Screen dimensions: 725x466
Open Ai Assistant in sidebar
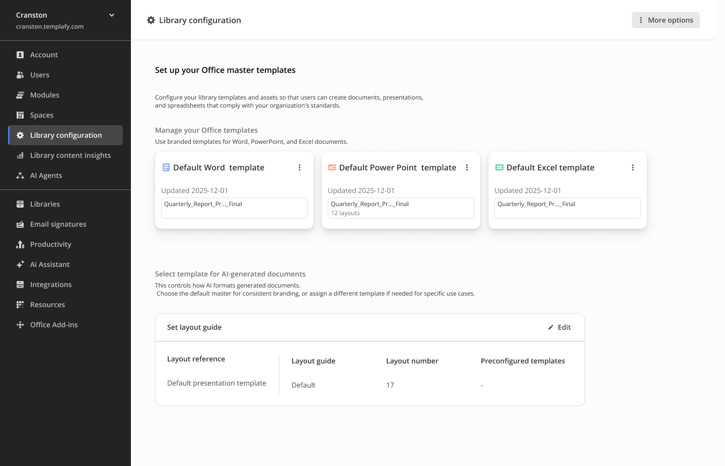pyautogui.click(x=65, y=264)
